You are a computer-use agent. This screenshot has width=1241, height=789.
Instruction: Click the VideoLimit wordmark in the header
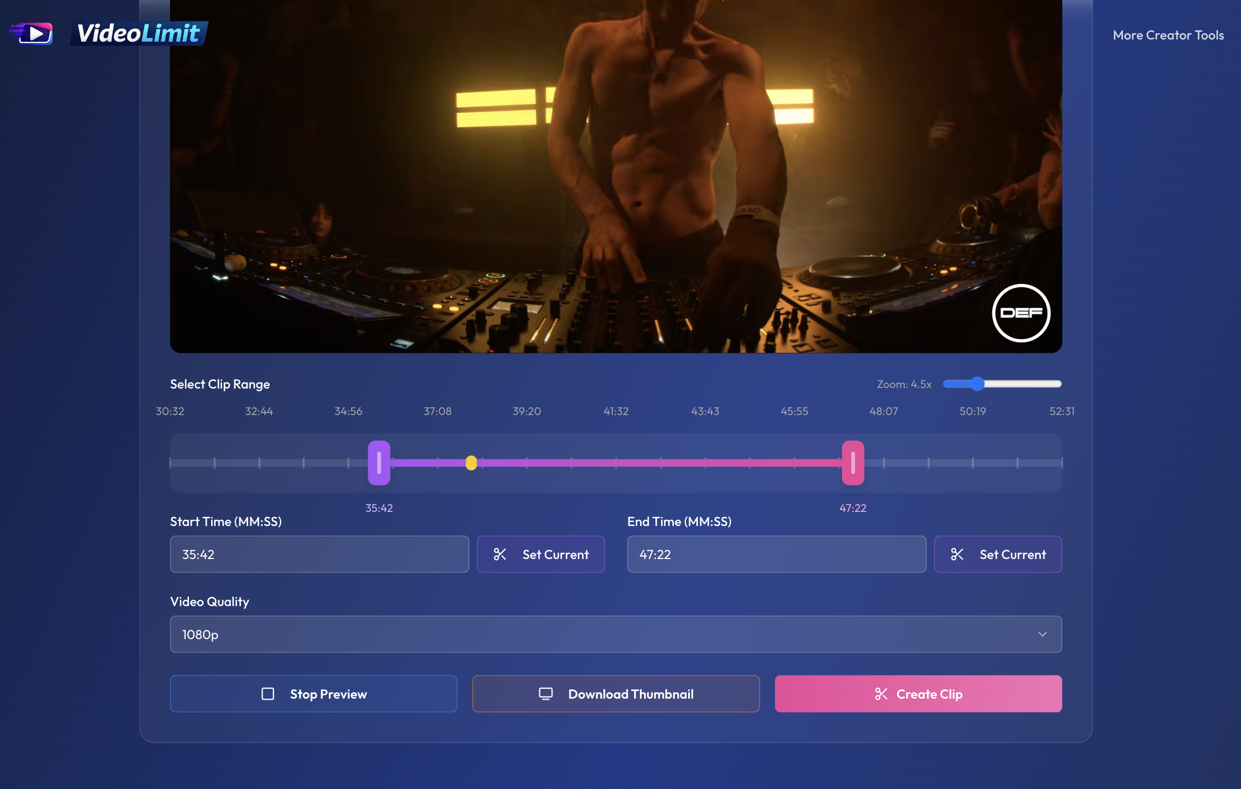point(138,34)
